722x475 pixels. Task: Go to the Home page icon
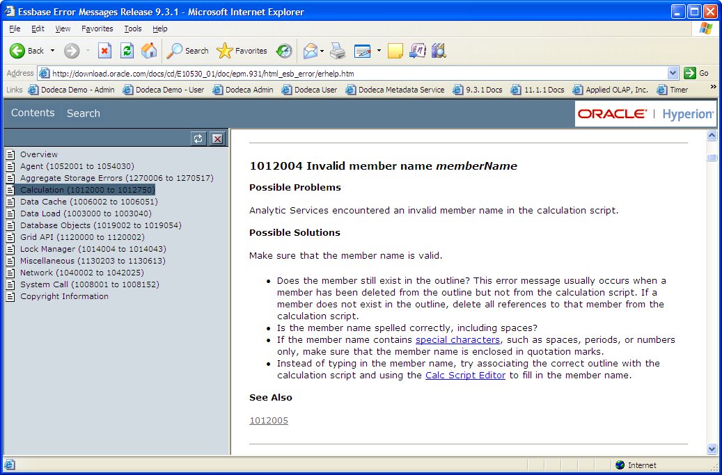(149, 51)
